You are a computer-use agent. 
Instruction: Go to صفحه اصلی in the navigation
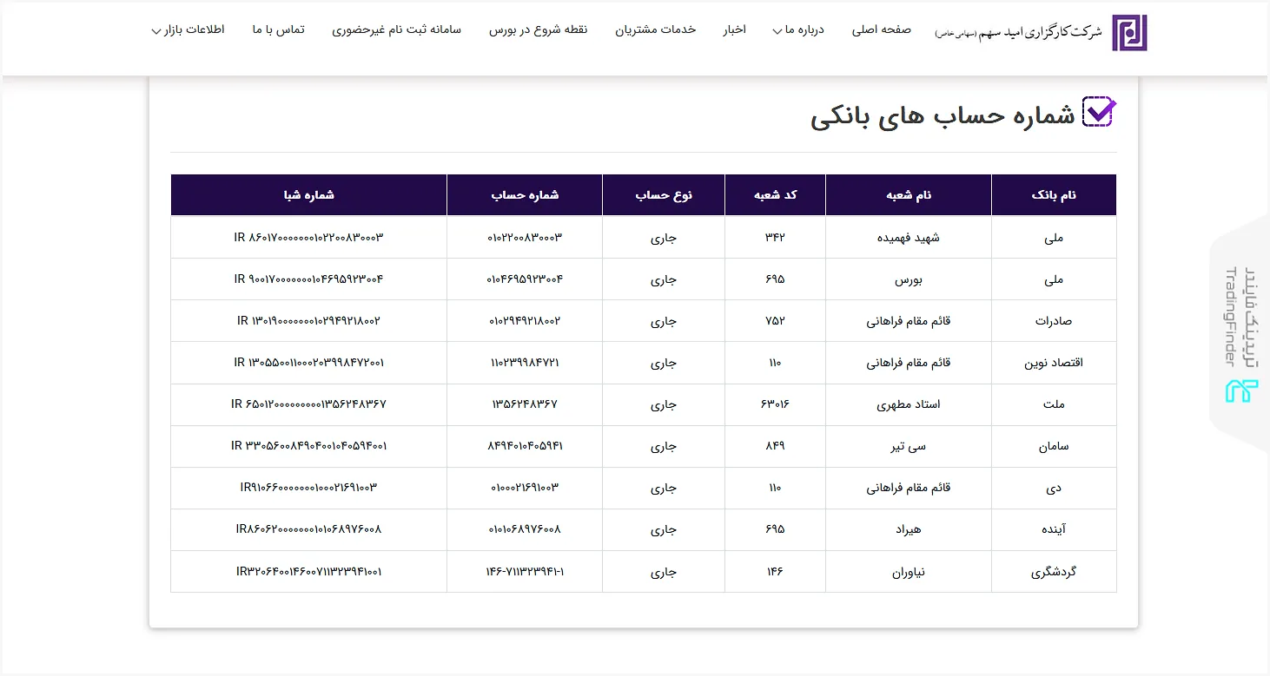pyautogui.click(x=881, y=30)
